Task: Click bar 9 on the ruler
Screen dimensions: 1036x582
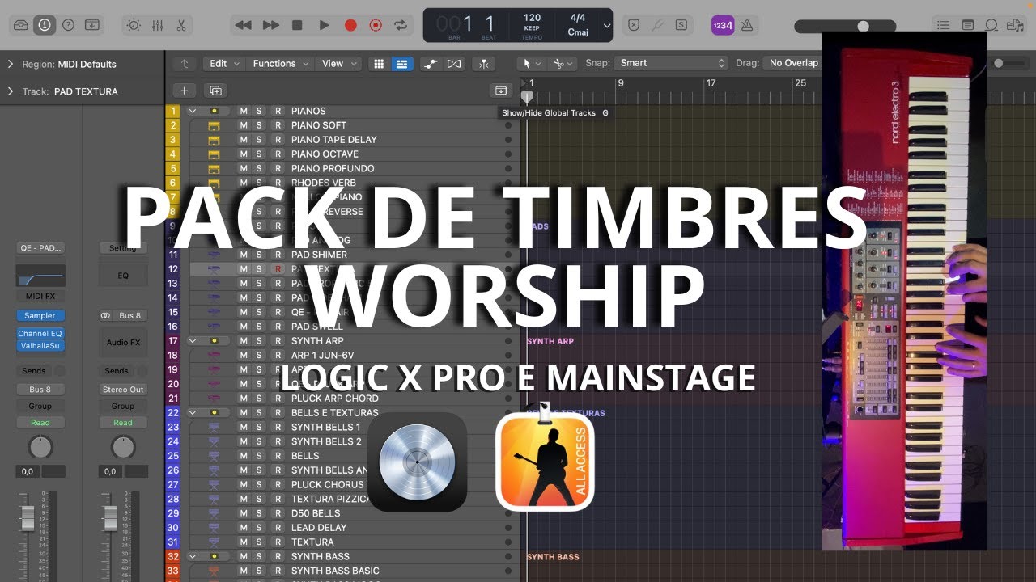Action: point(621,83)
